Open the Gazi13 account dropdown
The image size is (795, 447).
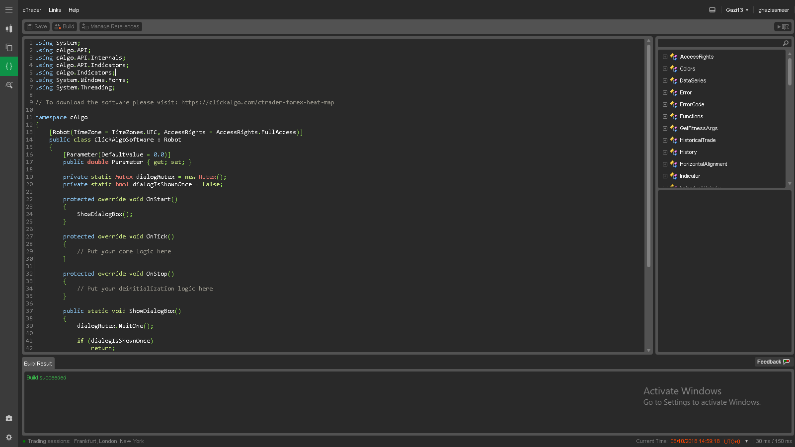point(737,10)
